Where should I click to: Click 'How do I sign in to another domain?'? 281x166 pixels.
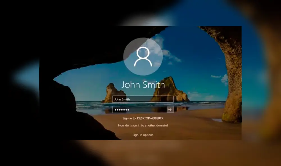click(x=143, y=125)
